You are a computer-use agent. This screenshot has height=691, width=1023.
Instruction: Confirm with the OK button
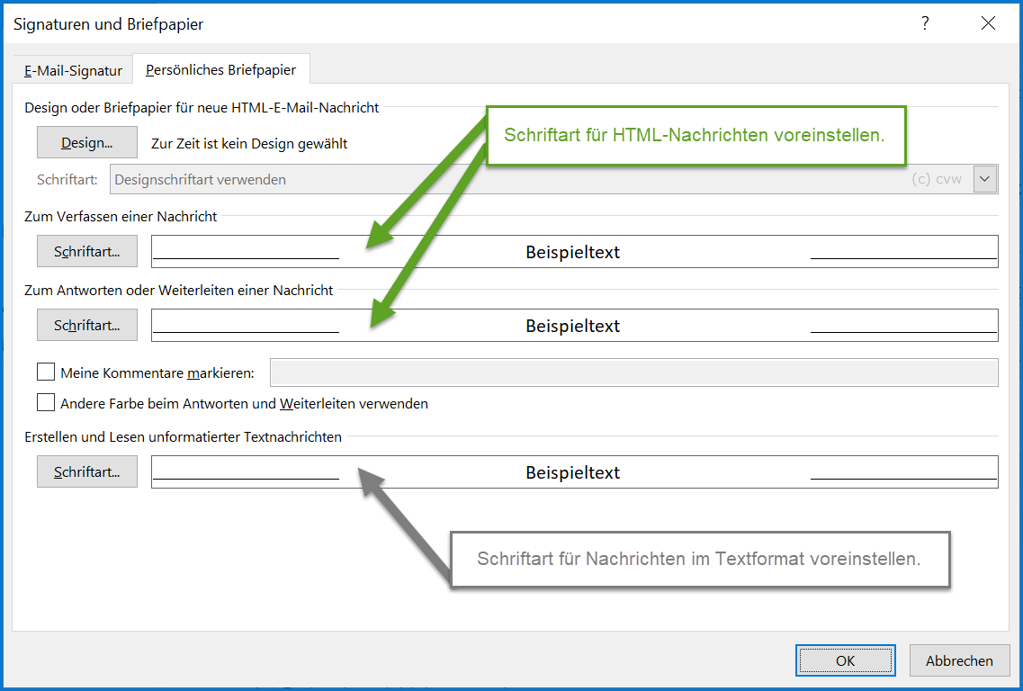(845, 660)
